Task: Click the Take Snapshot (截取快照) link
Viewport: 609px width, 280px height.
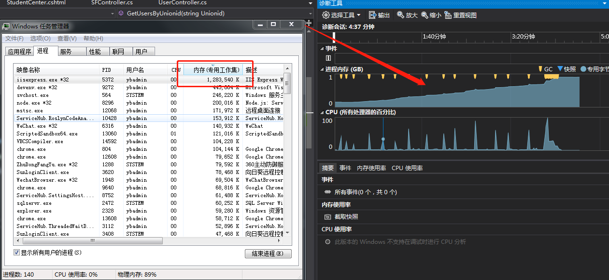Action: [x=346, y=217]
